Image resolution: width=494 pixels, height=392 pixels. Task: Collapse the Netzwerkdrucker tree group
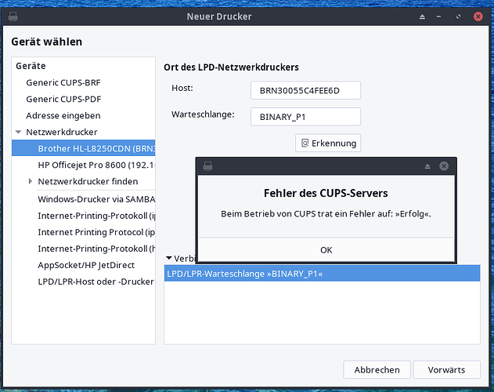coord(19,132)
